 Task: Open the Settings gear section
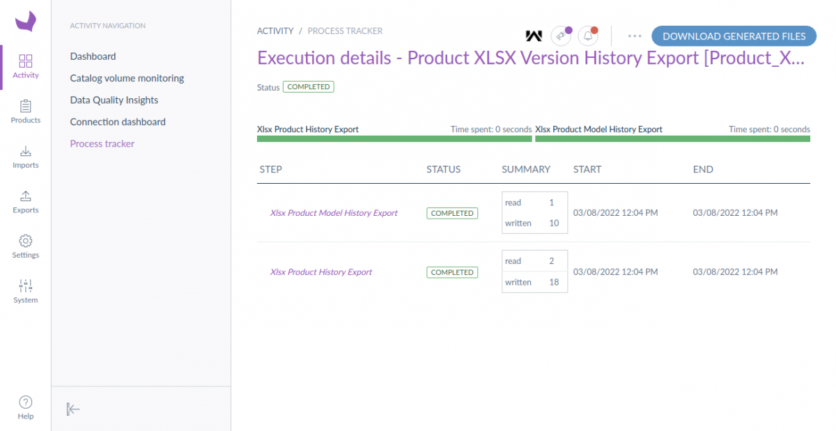pyautogui.click(x=26, y=246)
